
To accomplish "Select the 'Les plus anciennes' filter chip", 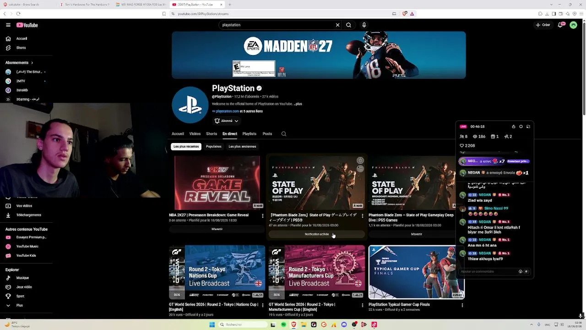I will (x=242, y=147).
